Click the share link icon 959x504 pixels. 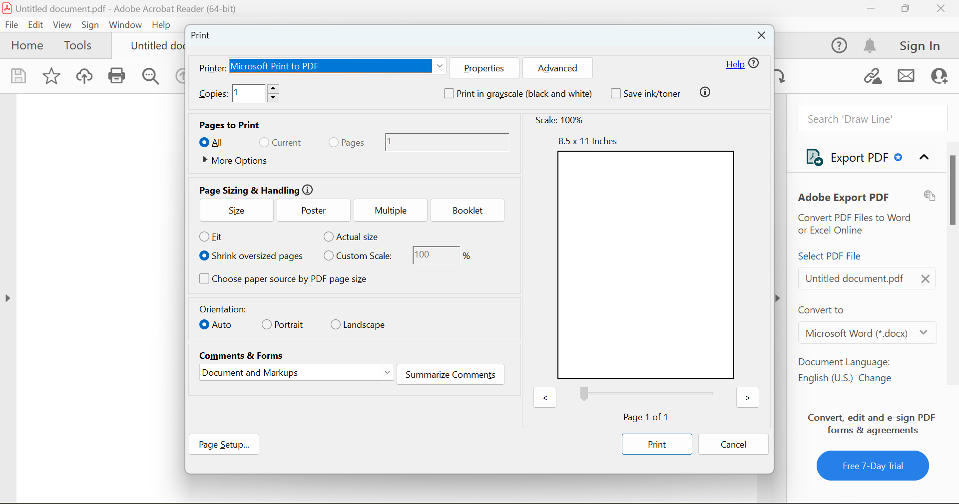pos(873,76)
